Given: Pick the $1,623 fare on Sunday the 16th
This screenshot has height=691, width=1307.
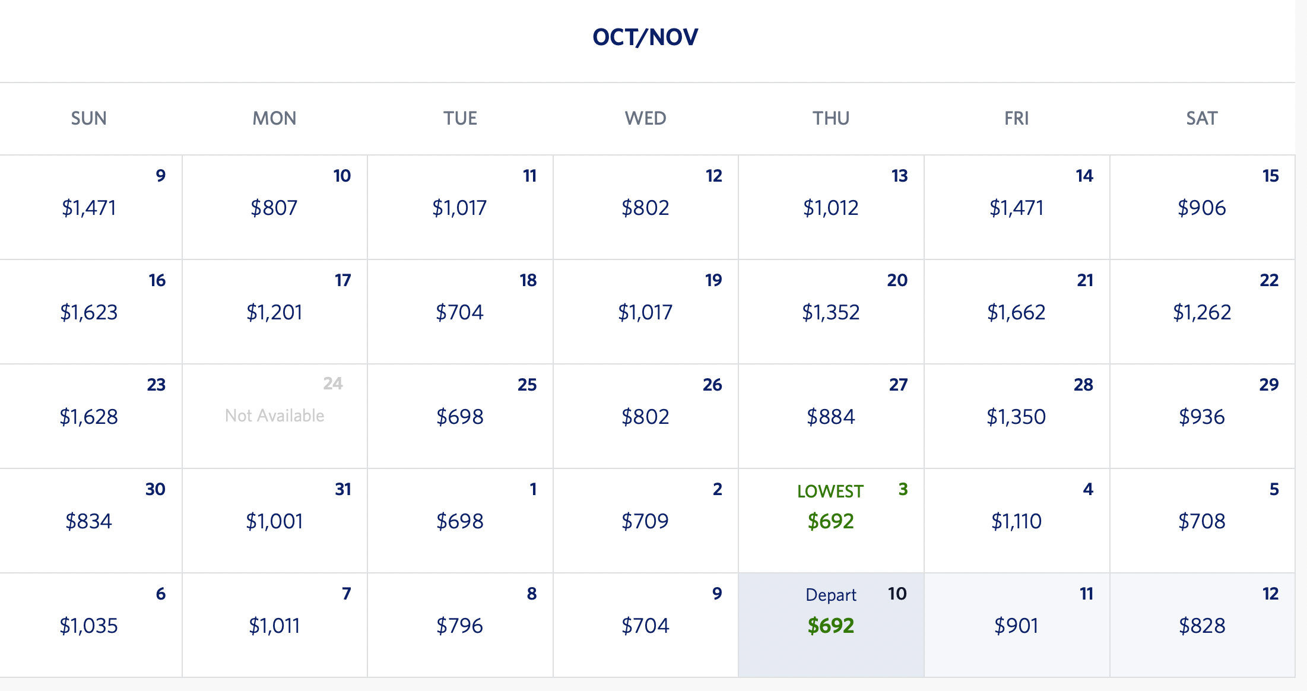Looking at the screenshot, I should 89,312.
